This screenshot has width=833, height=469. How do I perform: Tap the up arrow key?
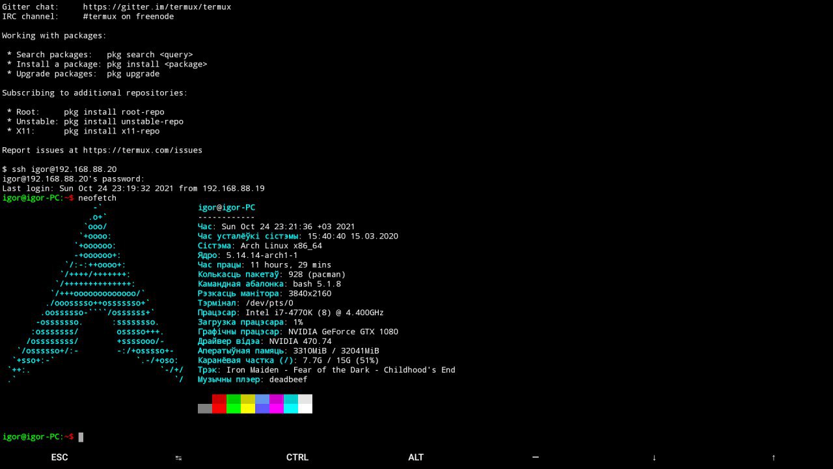pyautogui.click(x=773, y=457)
